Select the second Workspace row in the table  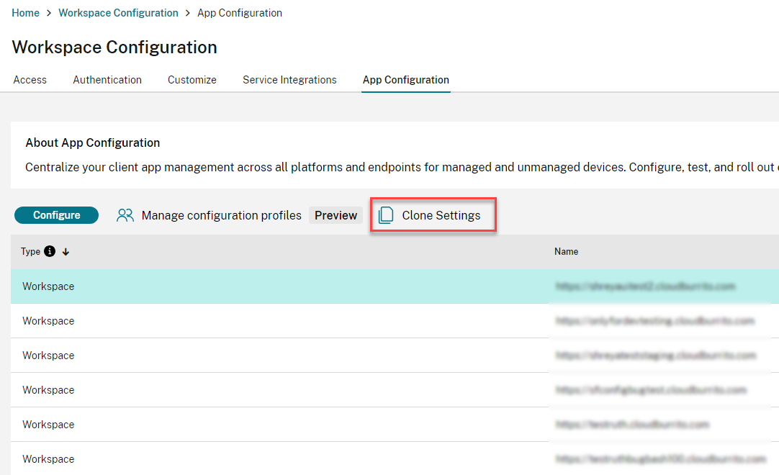[x=48, y=321]
